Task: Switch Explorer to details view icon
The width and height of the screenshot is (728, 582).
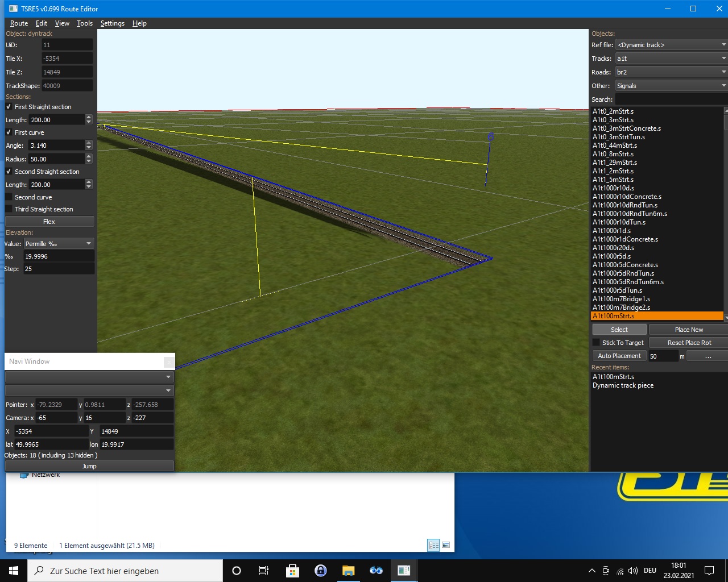Action: pyautogui.click(x=433, y=545)
